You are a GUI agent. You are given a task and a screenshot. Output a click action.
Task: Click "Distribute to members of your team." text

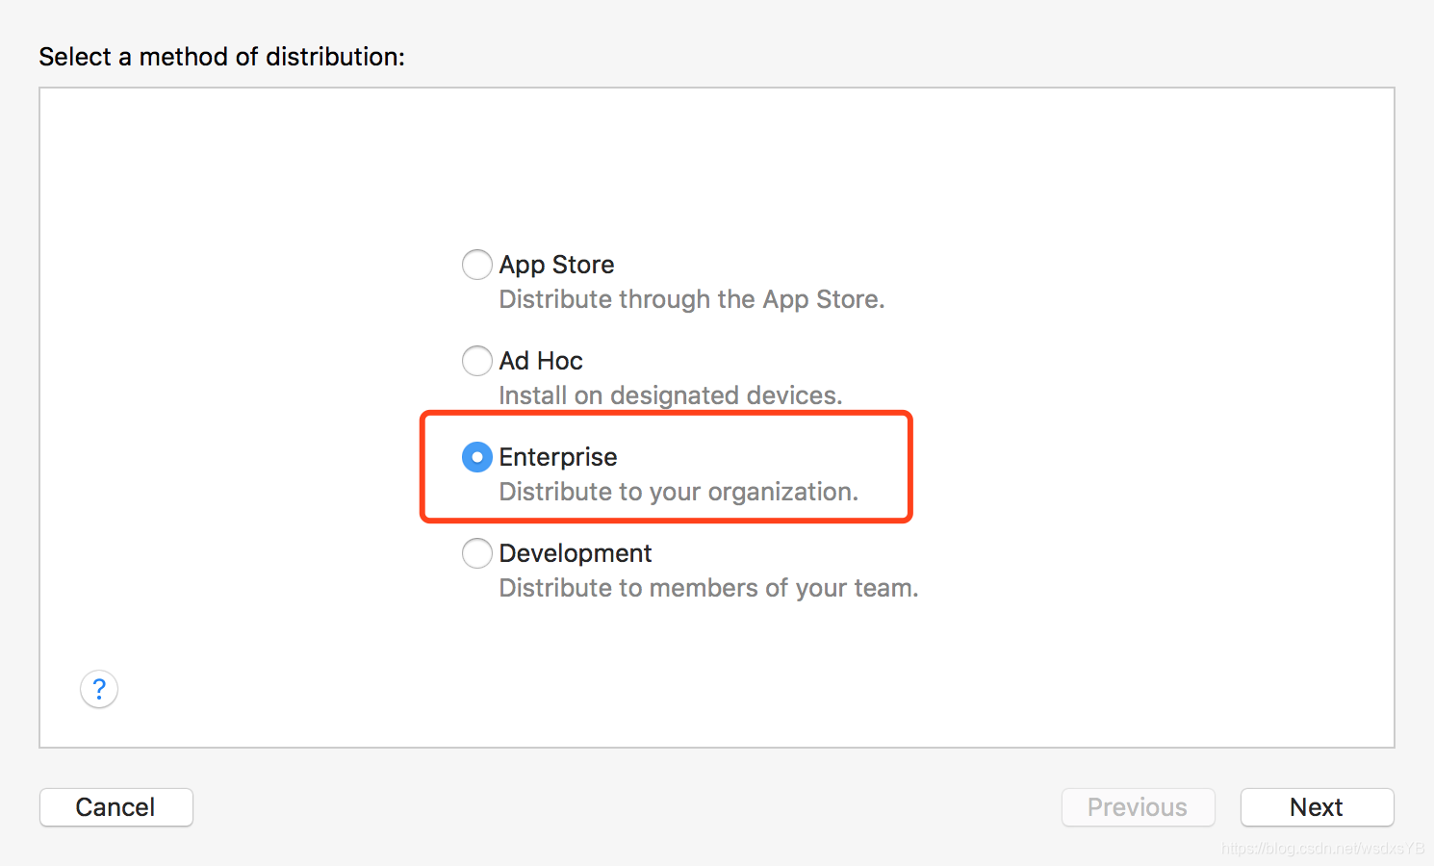(708, 588)
